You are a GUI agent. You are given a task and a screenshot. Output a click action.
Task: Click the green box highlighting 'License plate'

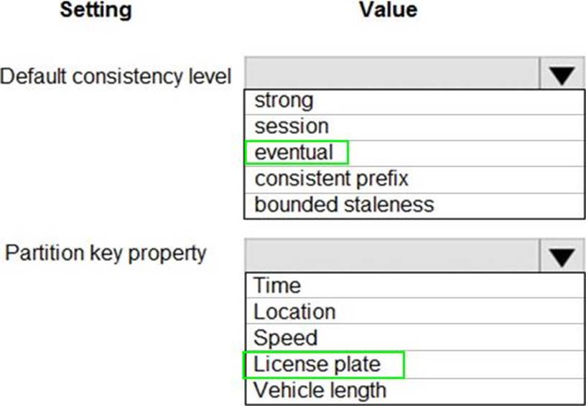(x=325, y=364)
